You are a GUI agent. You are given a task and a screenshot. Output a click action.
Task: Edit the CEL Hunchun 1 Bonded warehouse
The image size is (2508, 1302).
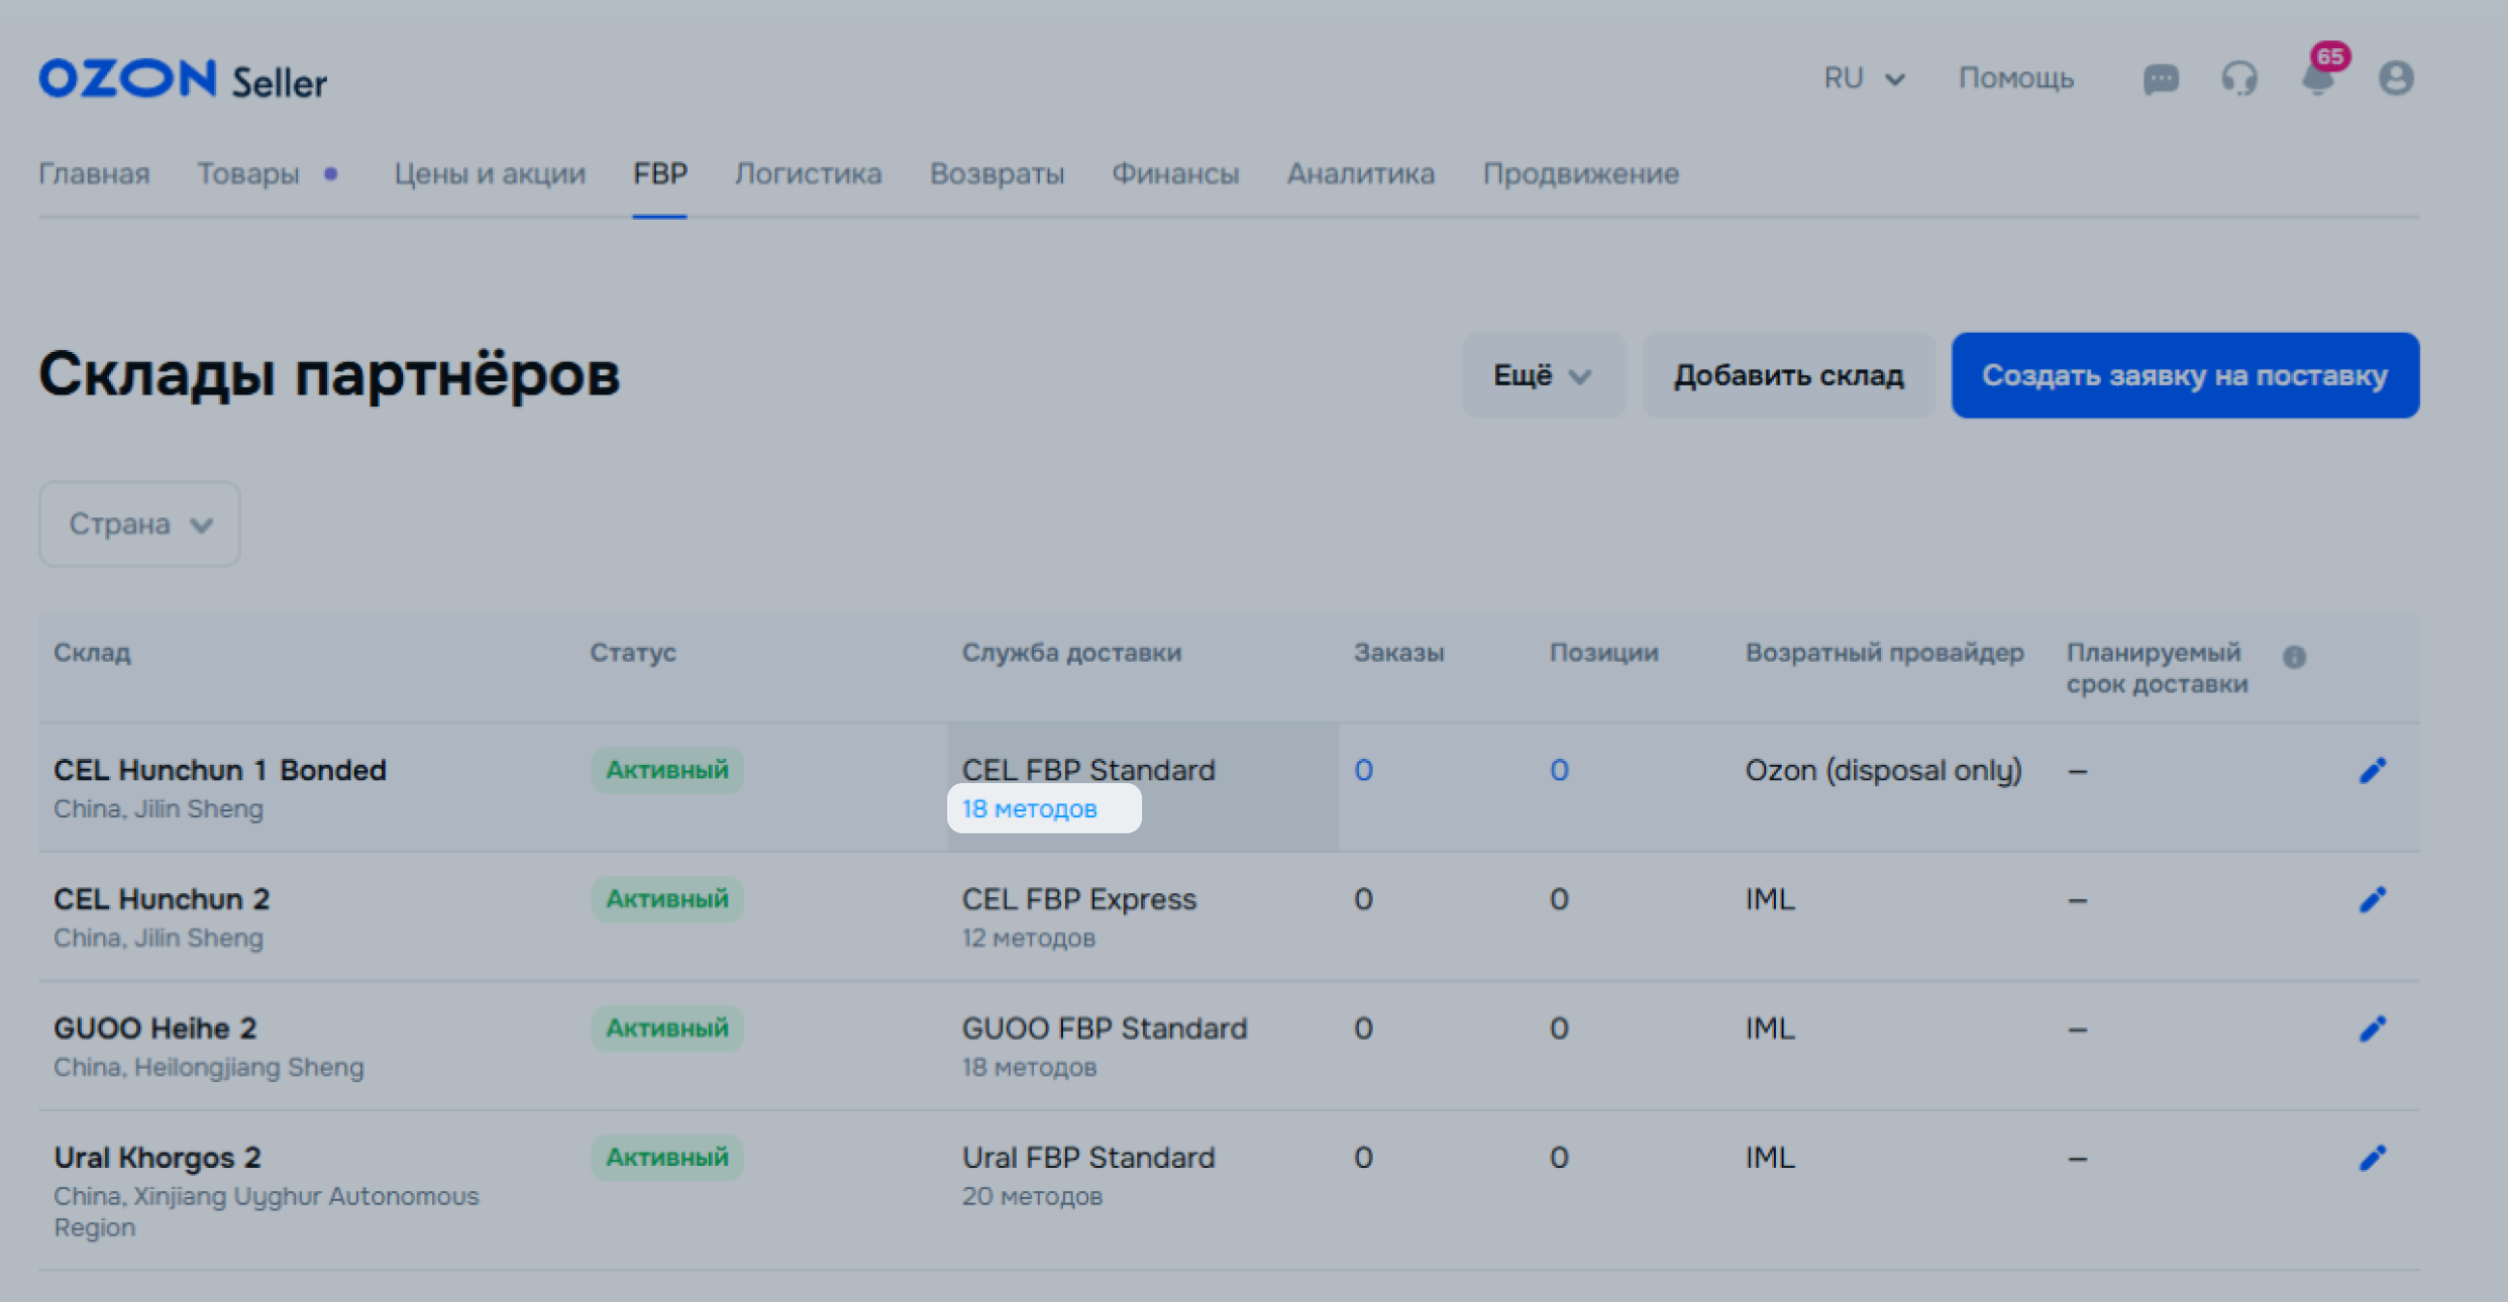2373,771
